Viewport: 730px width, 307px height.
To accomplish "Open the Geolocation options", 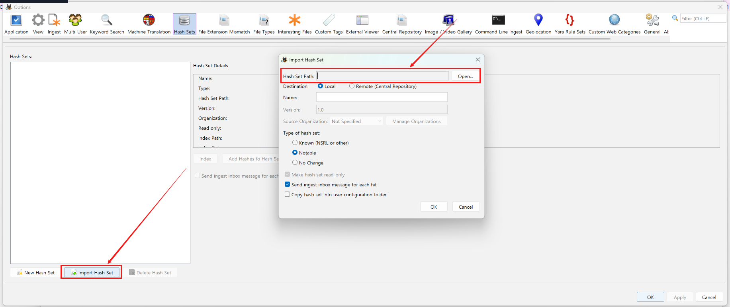I will point(538,24).
